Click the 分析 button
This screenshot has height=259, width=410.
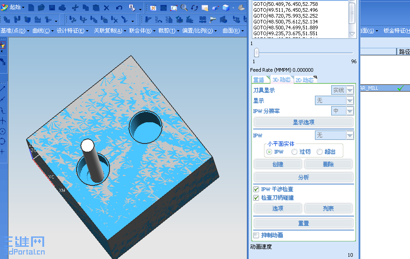coord(303,177)
